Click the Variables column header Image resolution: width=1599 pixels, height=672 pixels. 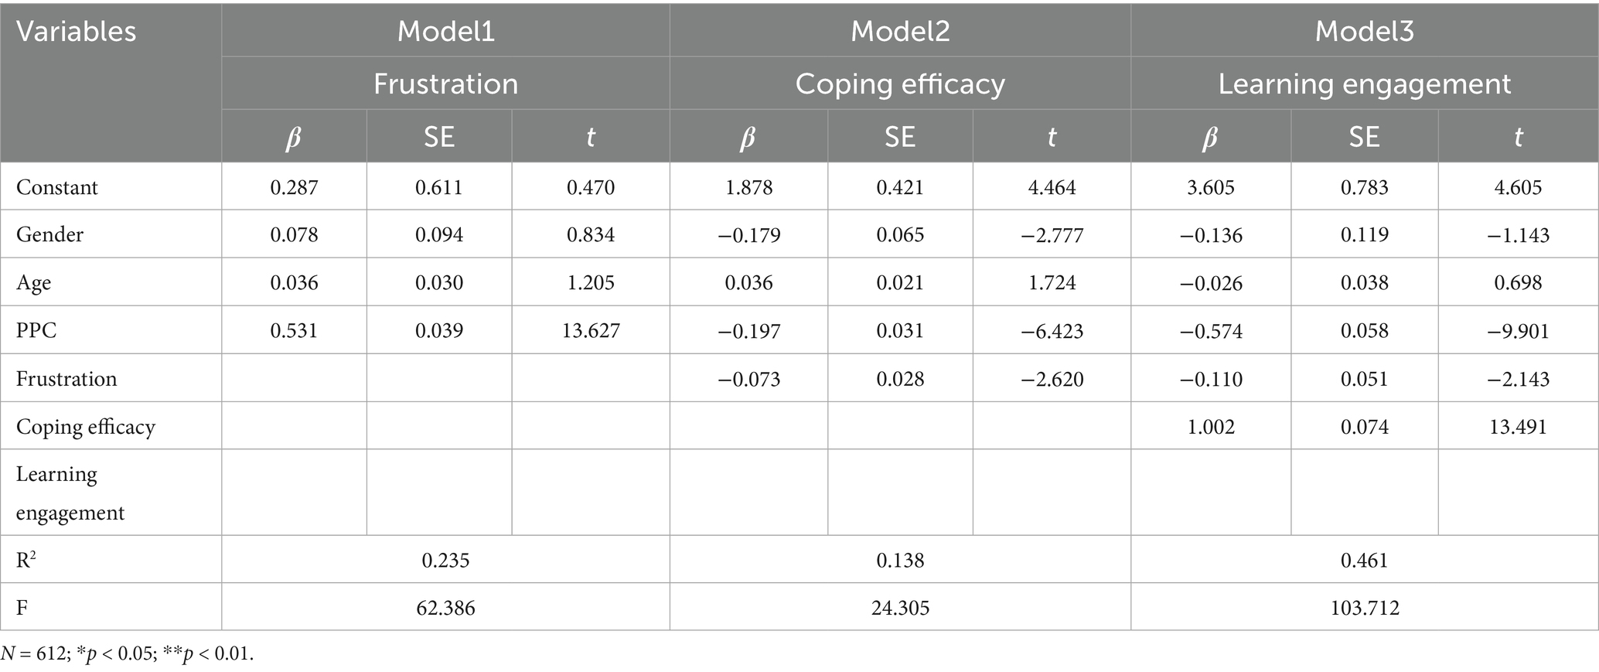pos(76,32)
